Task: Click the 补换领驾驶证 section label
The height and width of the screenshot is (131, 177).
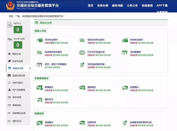Action: coord(42,78)
